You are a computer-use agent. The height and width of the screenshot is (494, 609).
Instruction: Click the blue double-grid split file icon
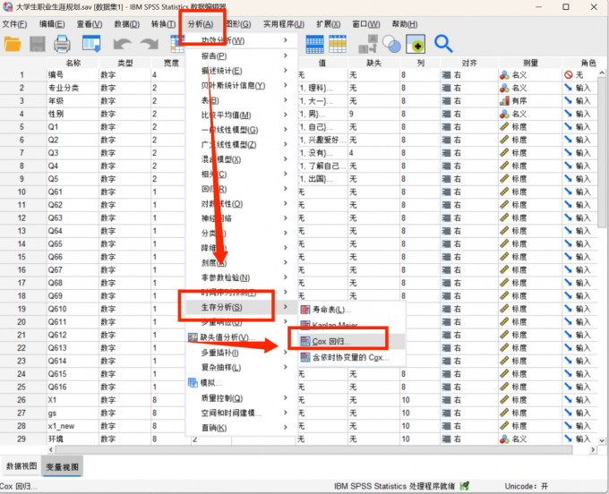point(314,44)
